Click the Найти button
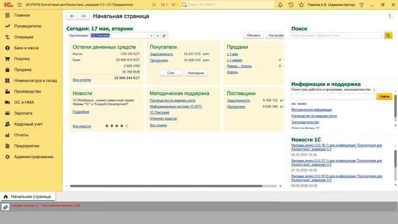The image size is (398, 224). click(384, 96)
